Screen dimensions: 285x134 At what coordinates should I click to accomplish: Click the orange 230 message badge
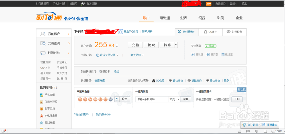[x=209, y=4]
